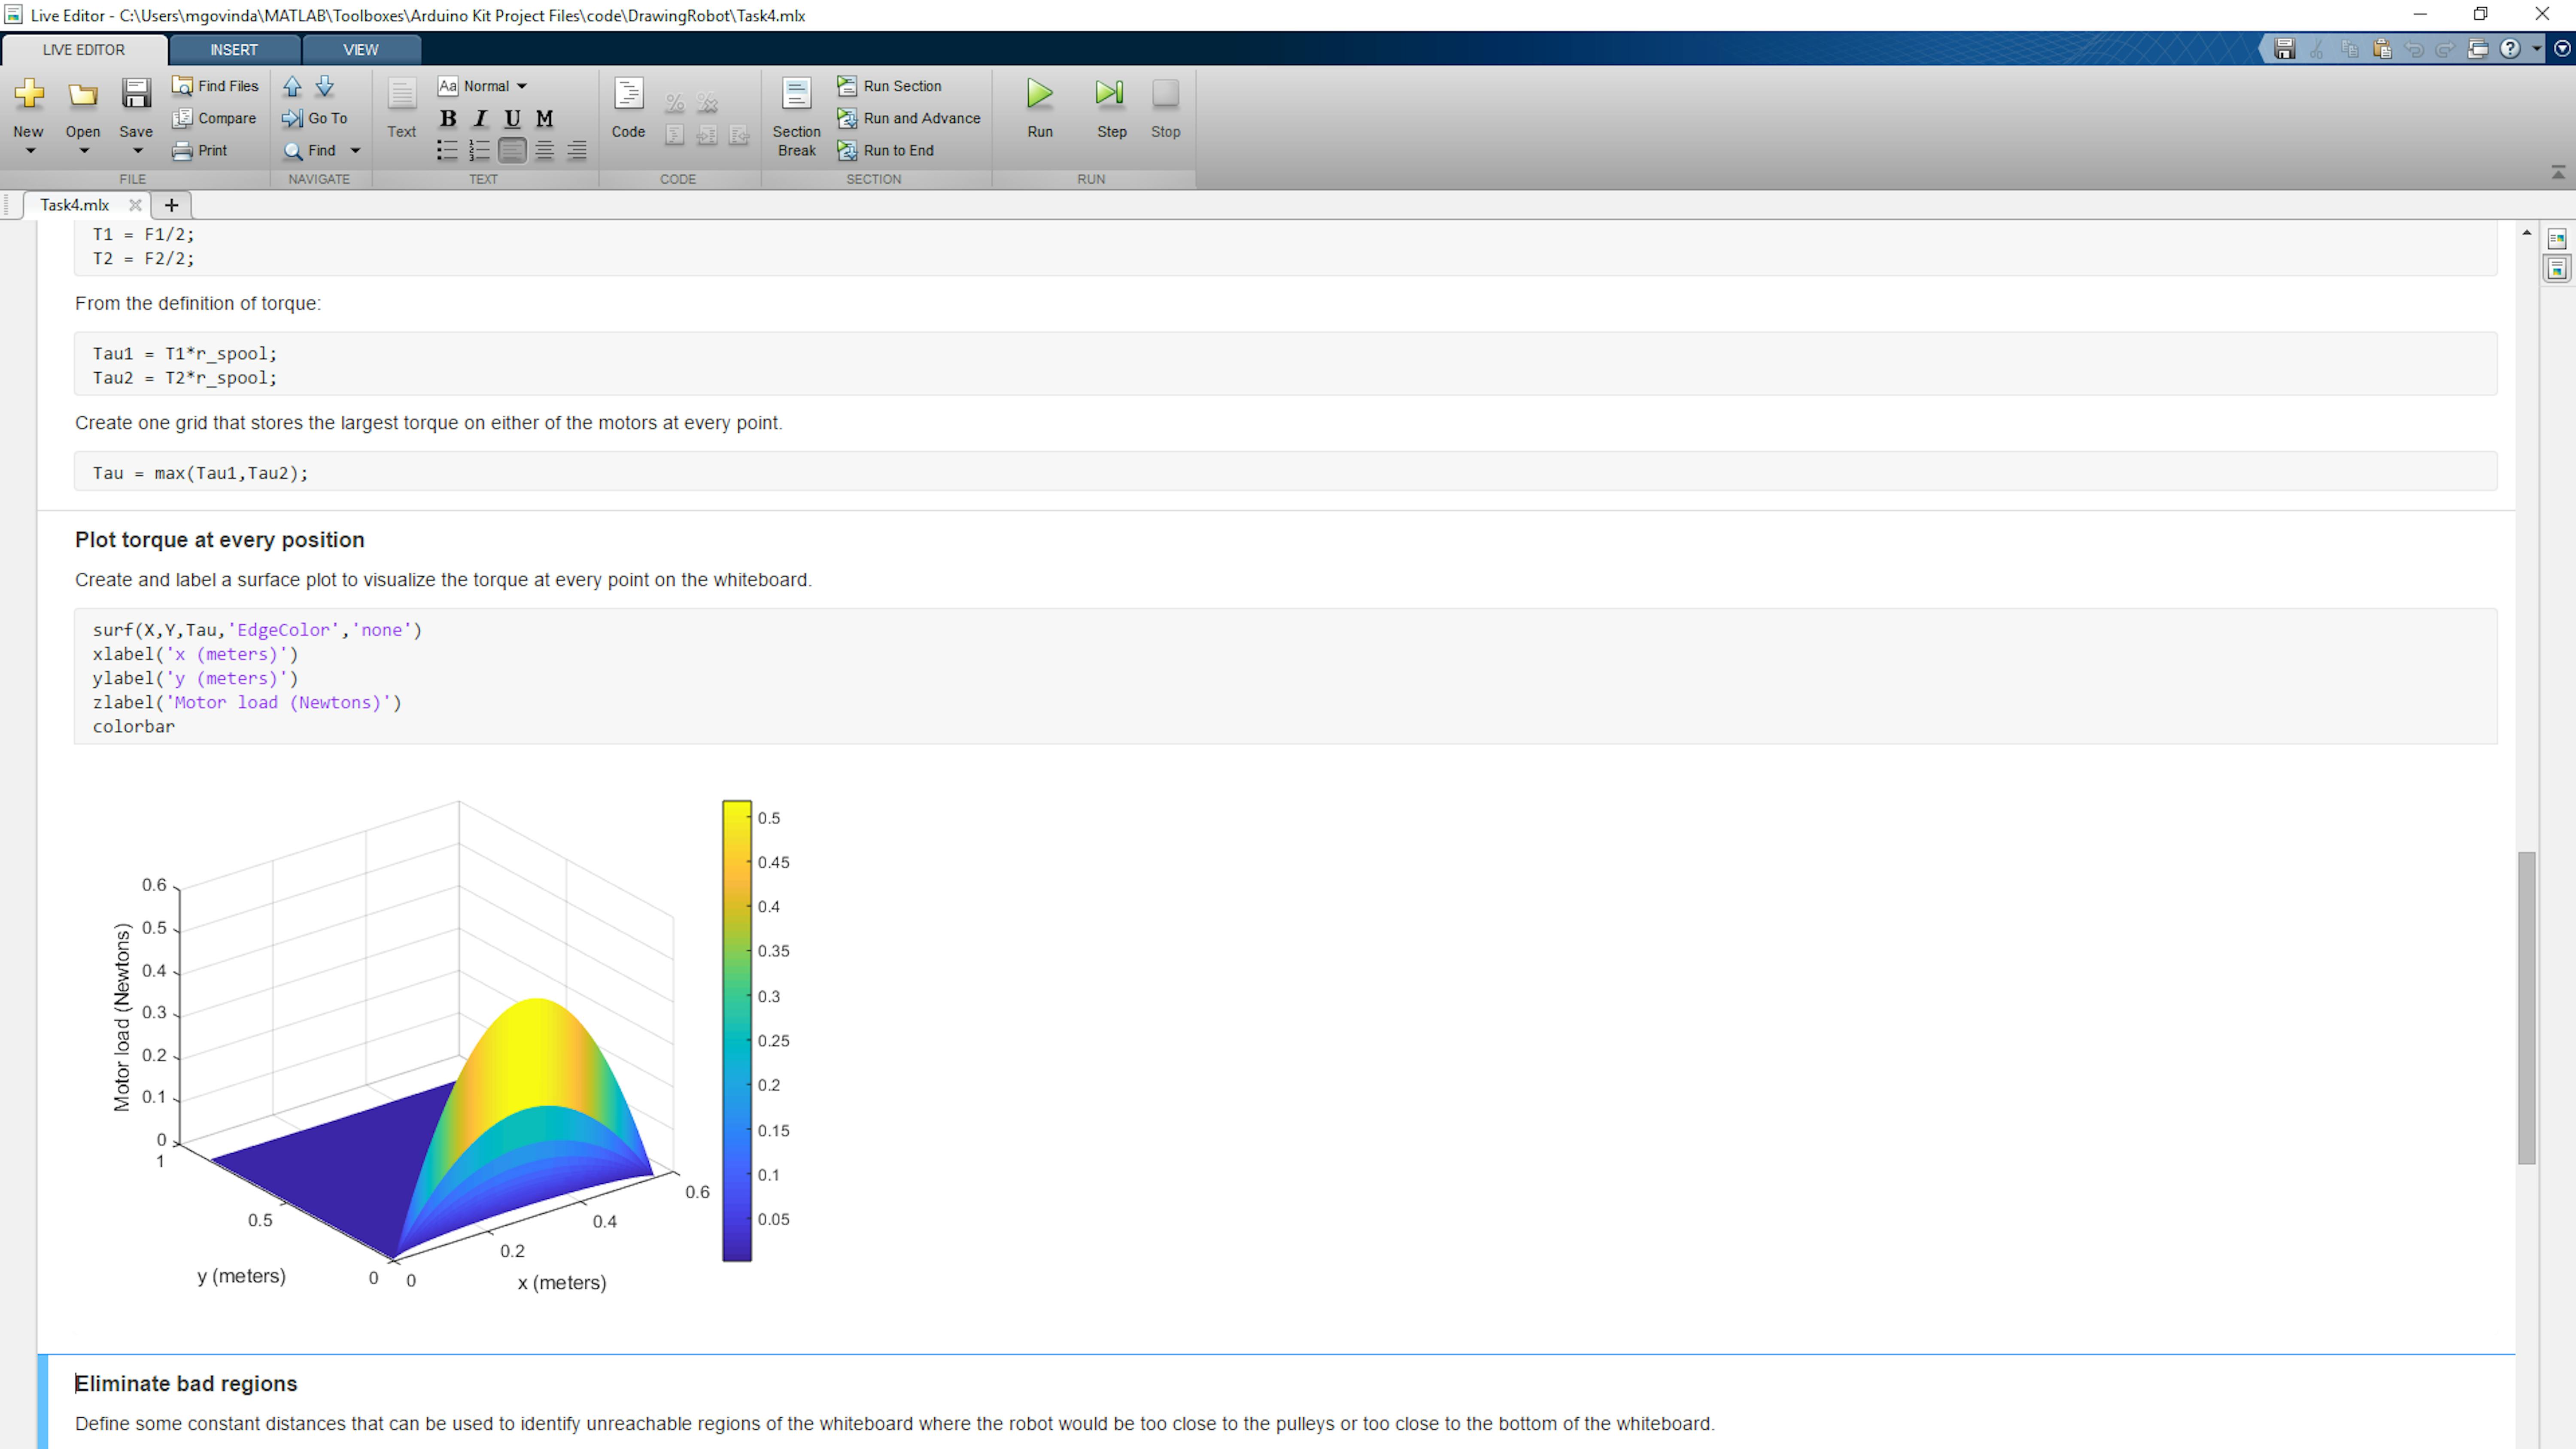Click Run and Advance
Image resolution: width=2576 pixels, height=1449 pixels.
pyautogui.click(x=908, y=118)
